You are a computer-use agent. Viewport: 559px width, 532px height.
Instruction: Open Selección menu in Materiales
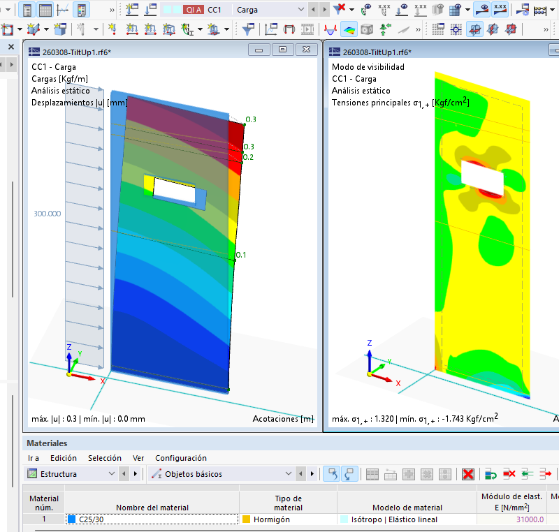coord(105,458)
